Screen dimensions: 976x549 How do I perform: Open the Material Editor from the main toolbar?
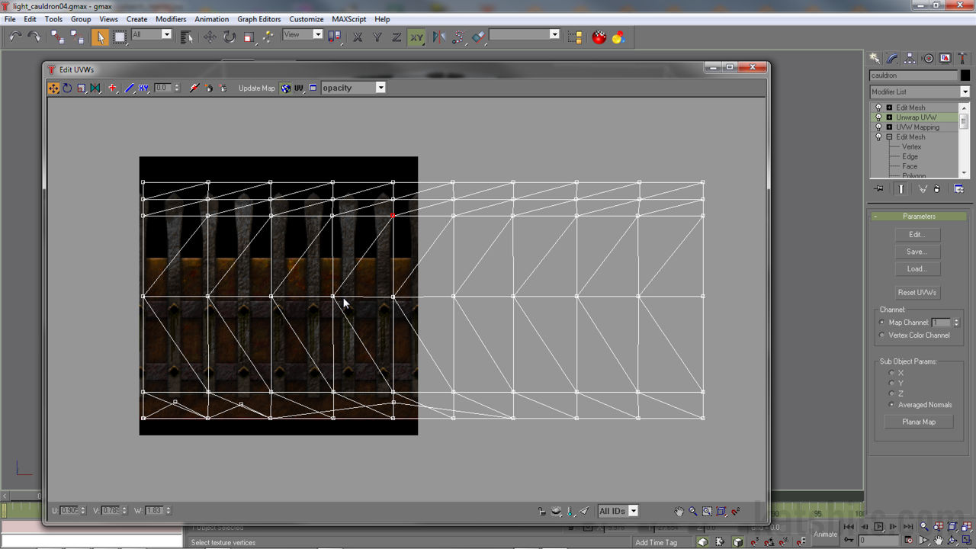click(599, 37)
